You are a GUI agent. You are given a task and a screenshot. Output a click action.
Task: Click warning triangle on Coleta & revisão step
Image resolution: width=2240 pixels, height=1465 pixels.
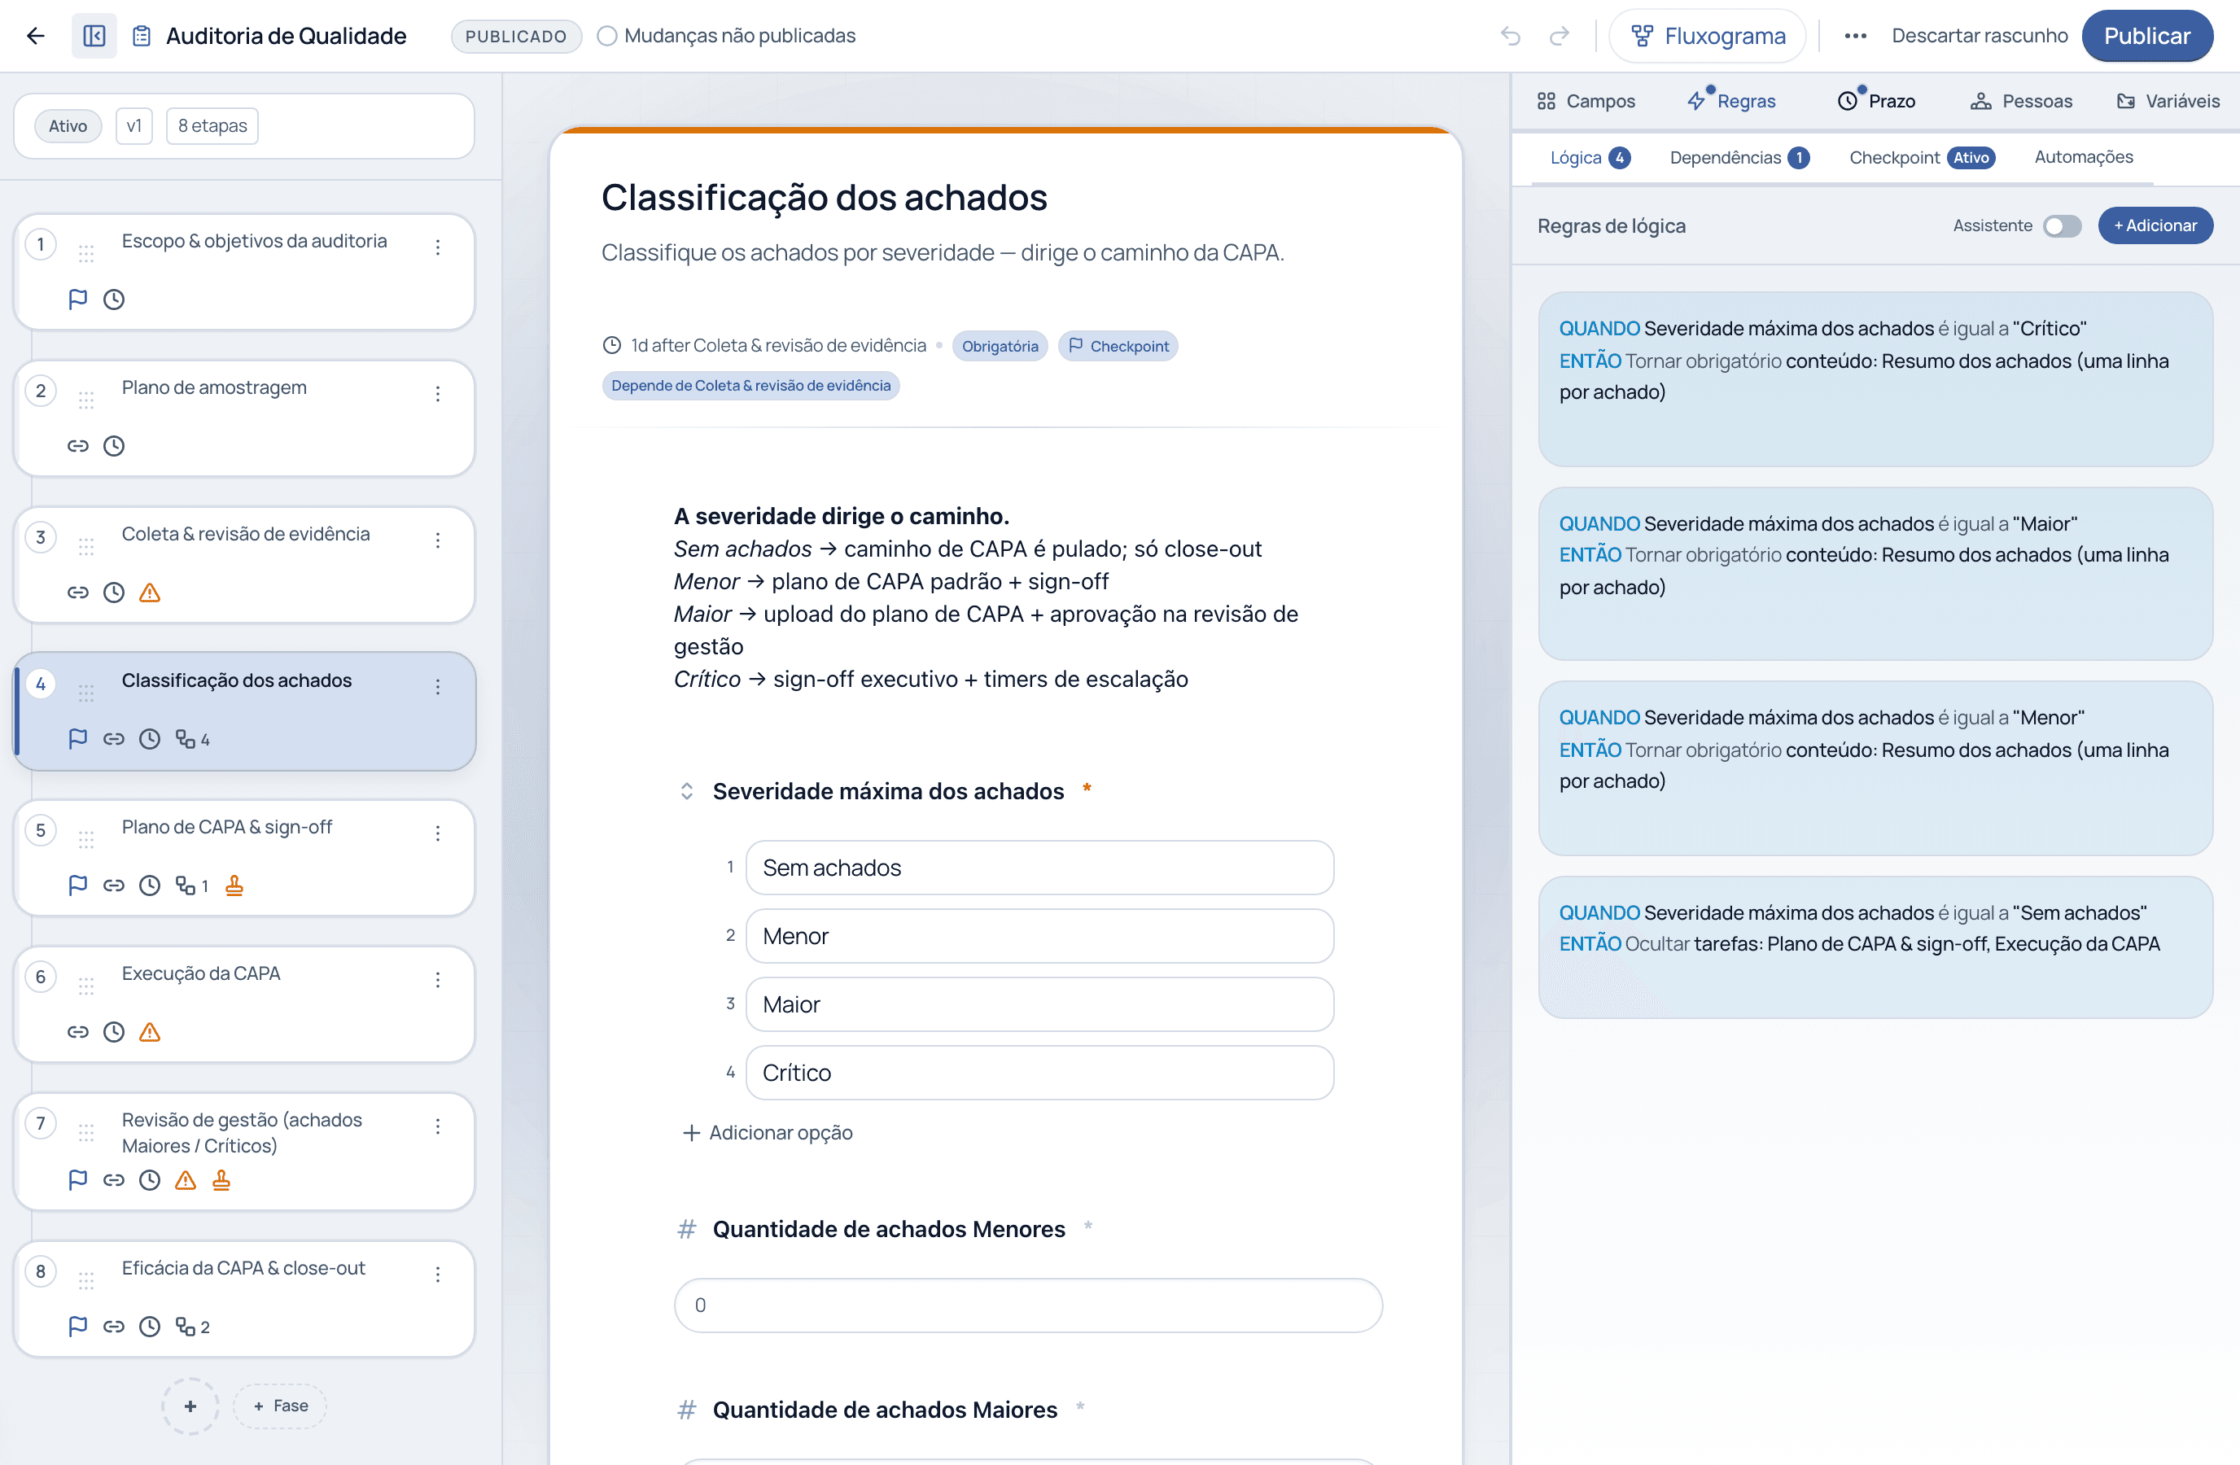pos(150,593)
